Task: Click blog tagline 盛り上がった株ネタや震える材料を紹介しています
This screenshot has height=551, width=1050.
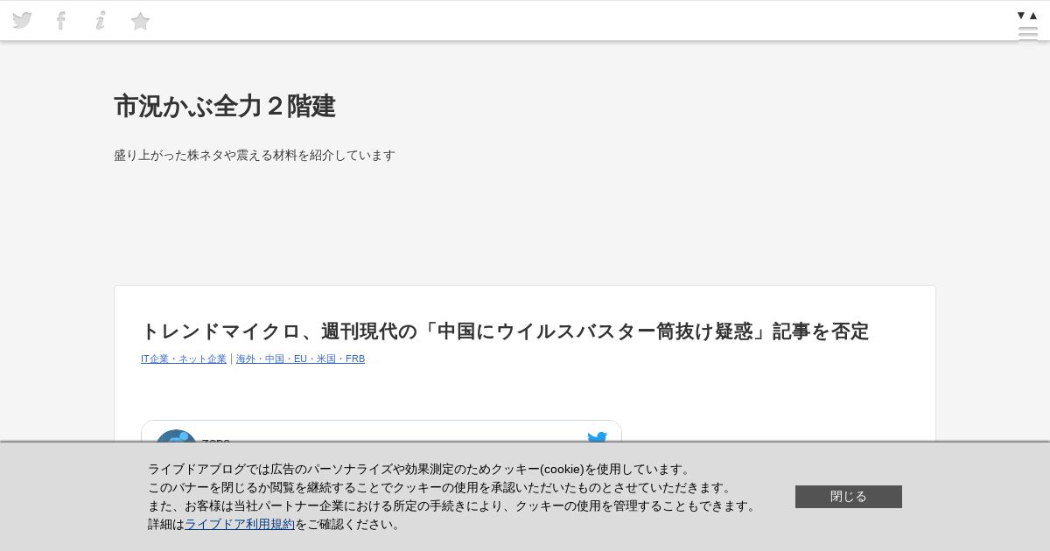Action: (255, 155)
